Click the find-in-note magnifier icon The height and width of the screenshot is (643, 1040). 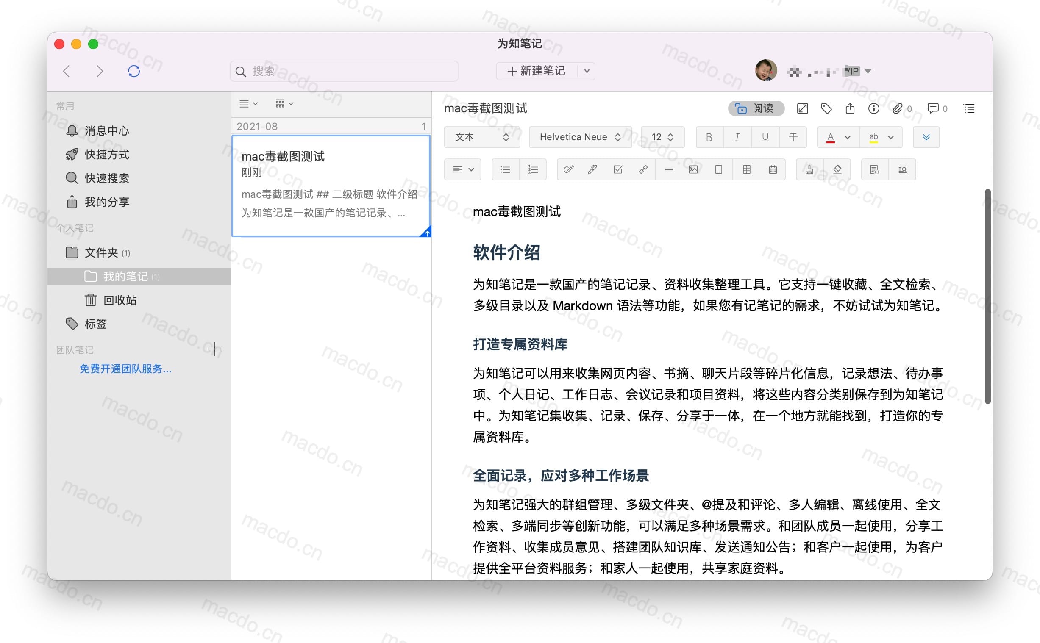(902, 170)
